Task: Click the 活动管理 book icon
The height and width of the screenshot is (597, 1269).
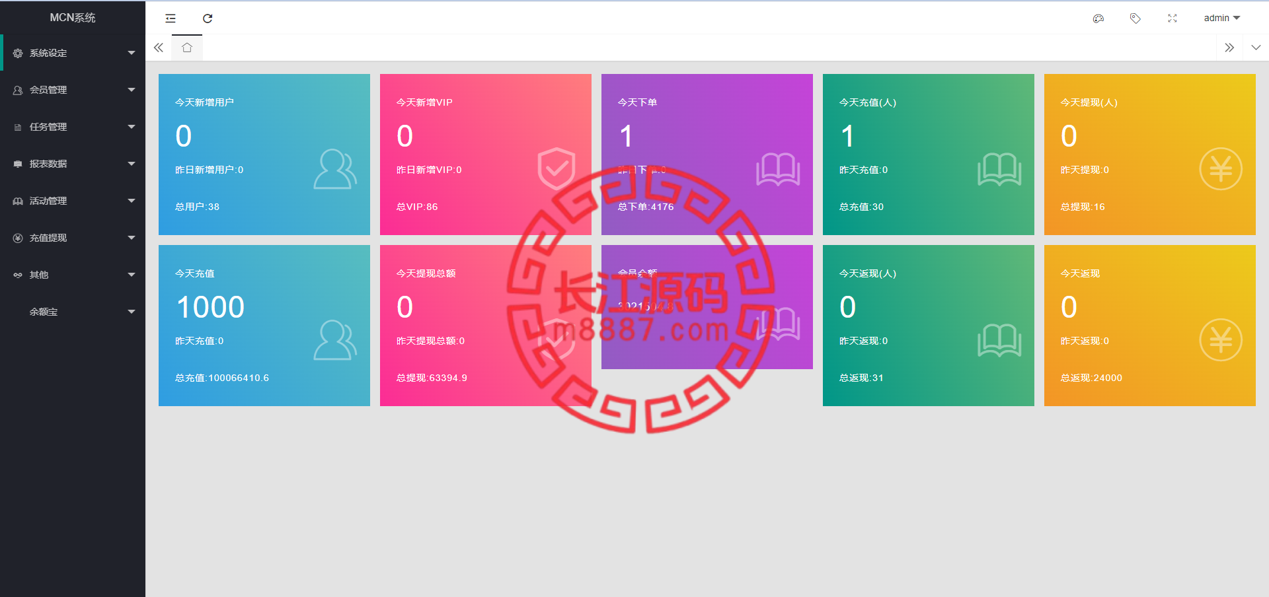Action: [18, 201]
